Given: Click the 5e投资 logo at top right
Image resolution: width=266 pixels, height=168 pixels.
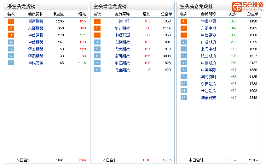Looking at the screenshot, I should (x=248, y=7).
